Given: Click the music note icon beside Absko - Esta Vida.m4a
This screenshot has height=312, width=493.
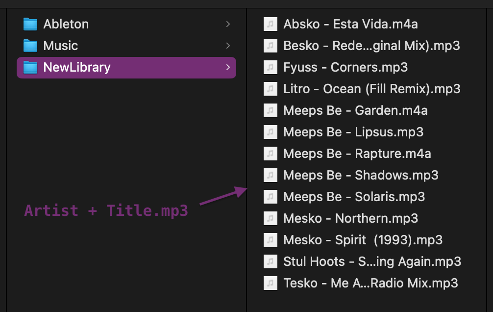Looking at the screenshot, I should (271, 24).
